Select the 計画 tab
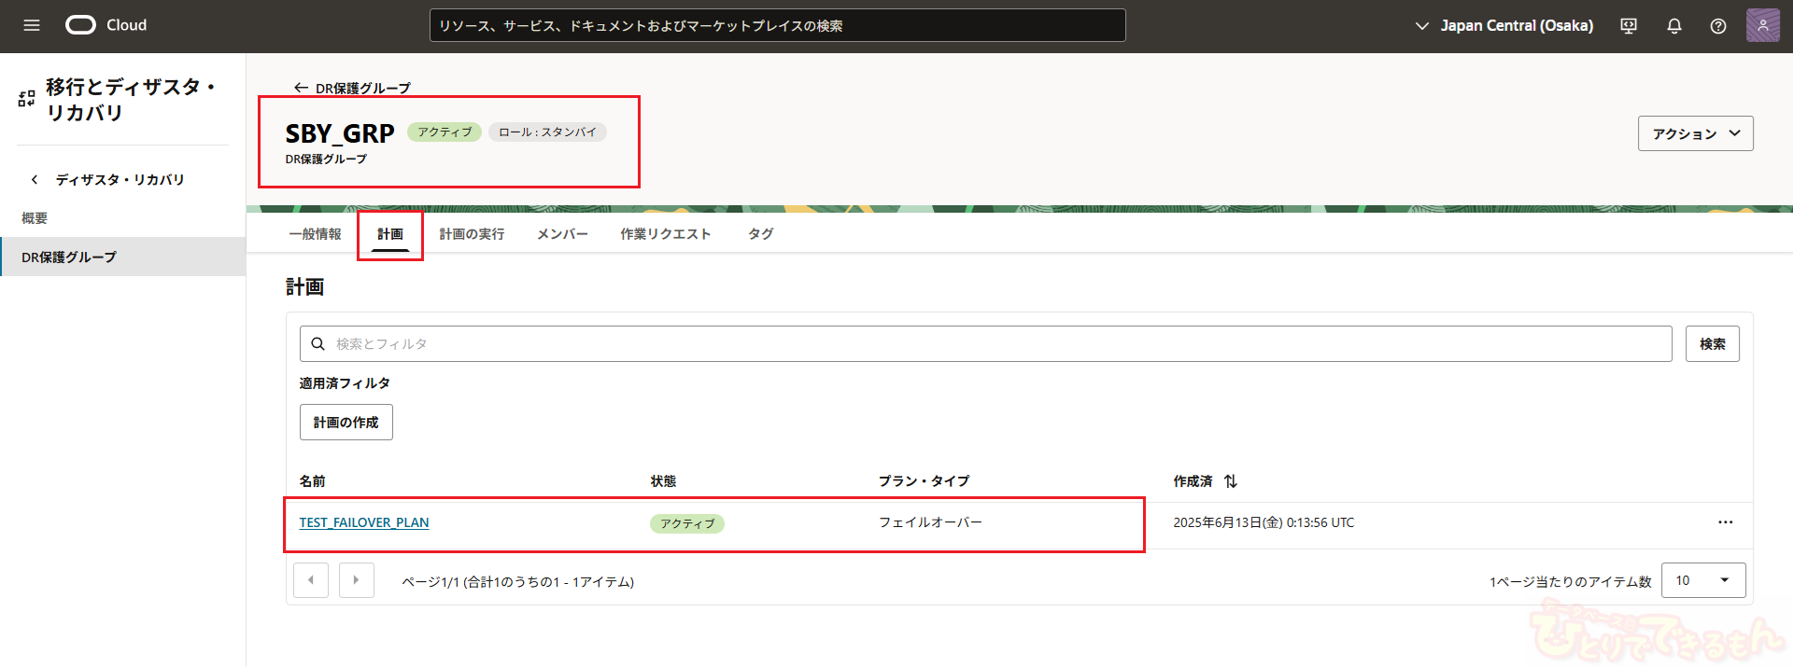1793x667 pixels. click(390, 234)
